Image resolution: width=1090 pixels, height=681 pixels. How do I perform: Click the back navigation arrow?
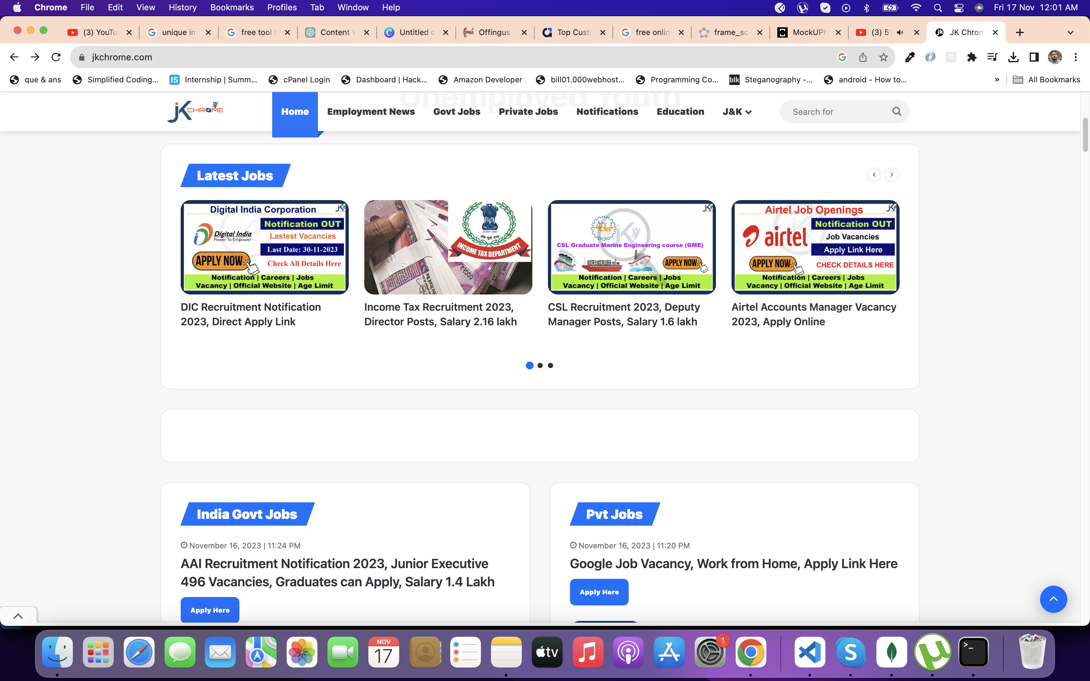[14, 57]
